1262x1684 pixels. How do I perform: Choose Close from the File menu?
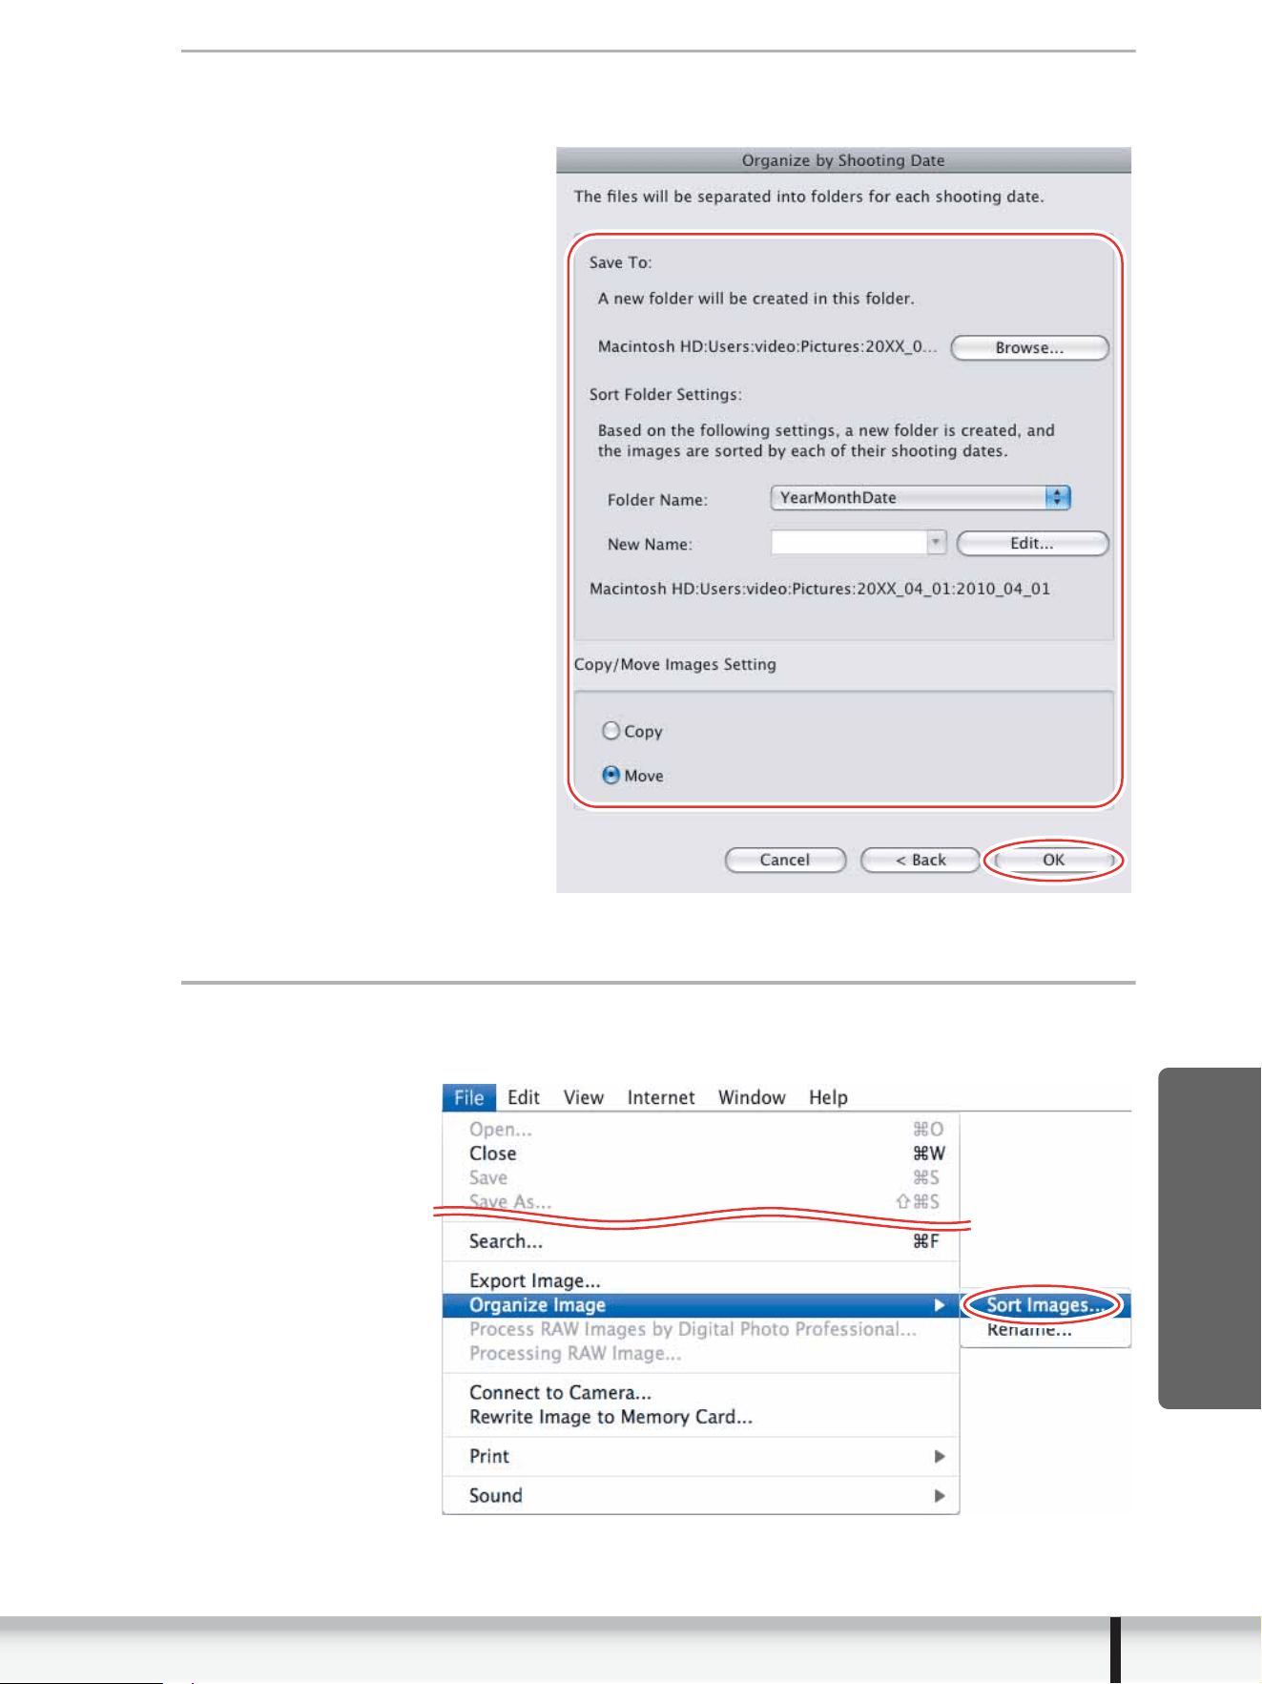coord(701,1154)
